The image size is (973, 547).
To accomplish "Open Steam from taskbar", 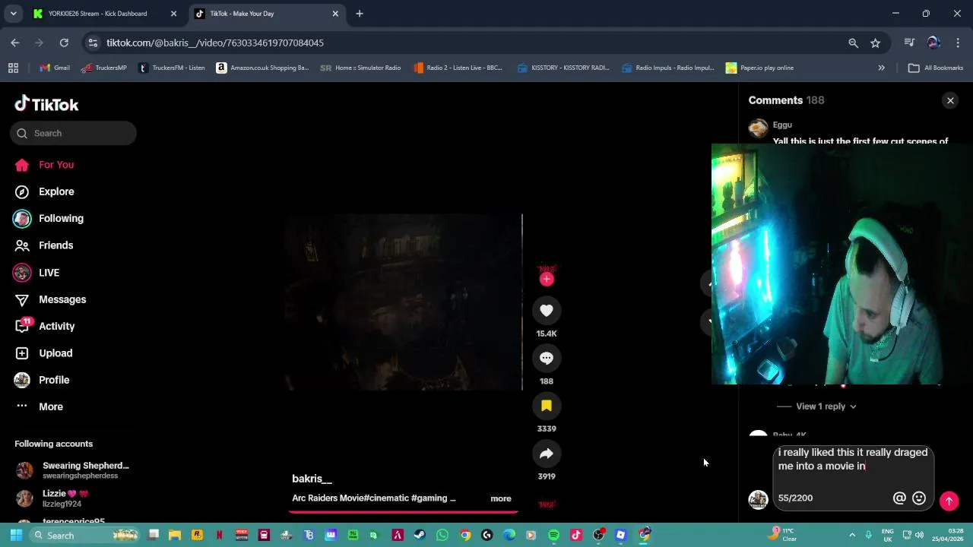I will 420,535.
